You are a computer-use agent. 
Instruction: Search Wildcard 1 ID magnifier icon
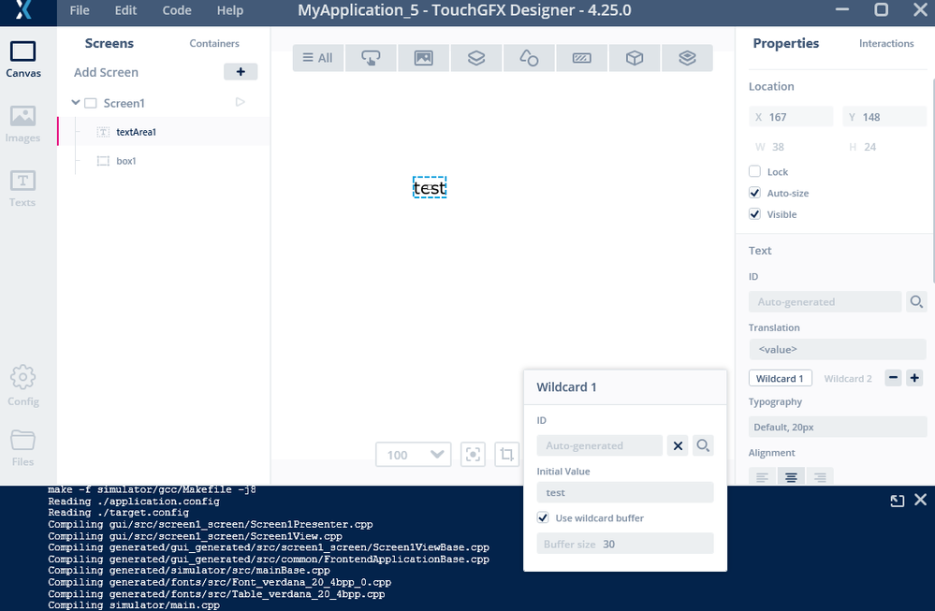click(x=703, y=445)
